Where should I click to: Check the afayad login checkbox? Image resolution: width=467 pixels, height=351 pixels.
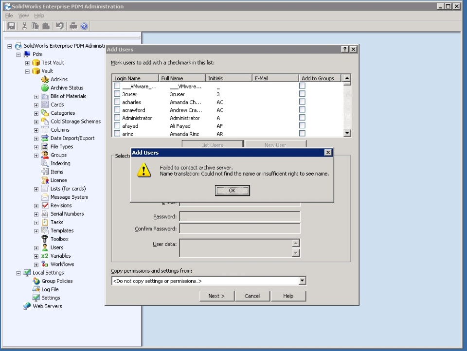(x=117, y=125)
